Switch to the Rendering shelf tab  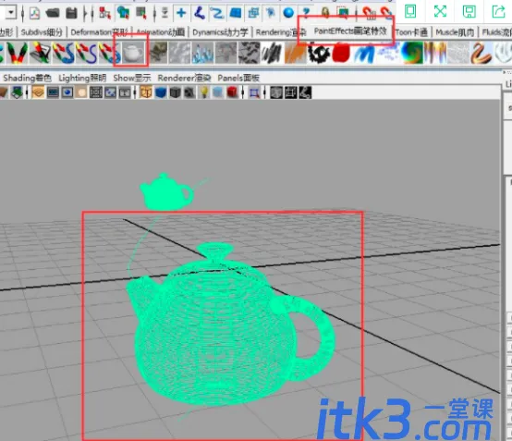coord(281,32)
